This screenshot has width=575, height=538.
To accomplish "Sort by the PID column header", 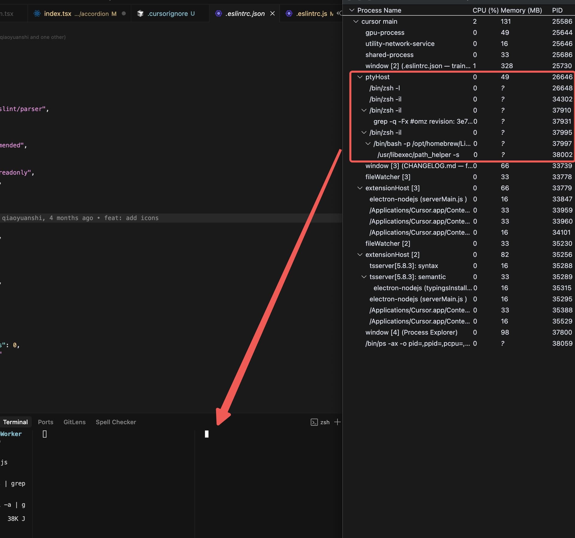I will pyautogui.click(x=557, y=10).
